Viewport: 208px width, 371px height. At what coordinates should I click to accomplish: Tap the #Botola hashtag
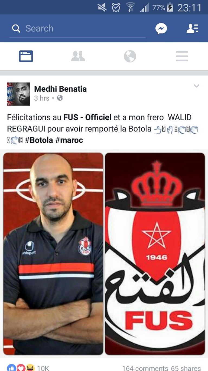(x=39, y=140)
